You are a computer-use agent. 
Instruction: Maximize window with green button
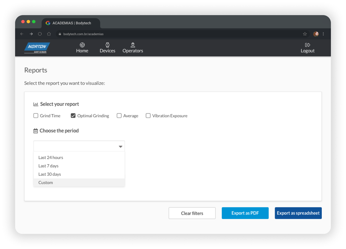[x=34, y=22]
